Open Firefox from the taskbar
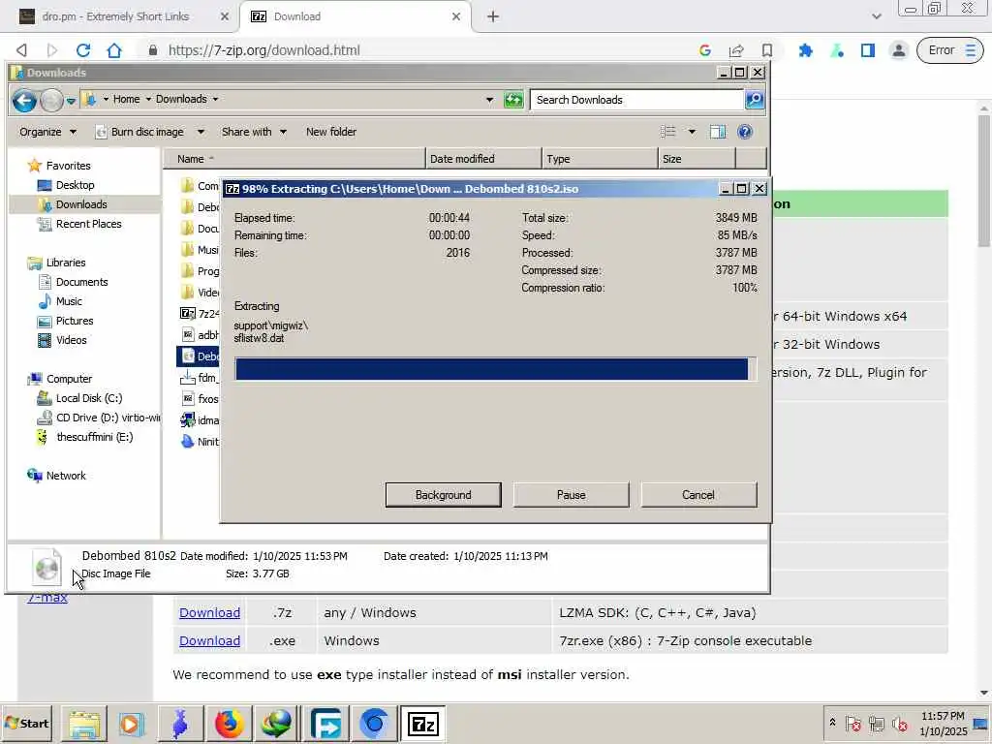This screenshot has width=992, height=744. 229,724
